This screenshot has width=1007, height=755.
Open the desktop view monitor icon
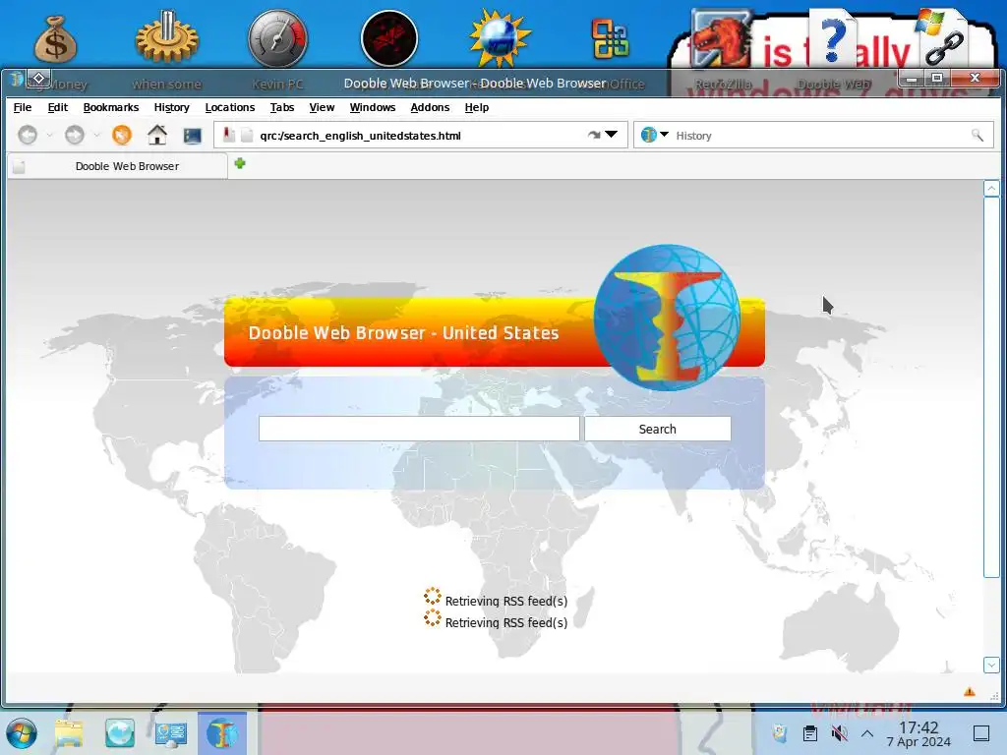(193, 136)
